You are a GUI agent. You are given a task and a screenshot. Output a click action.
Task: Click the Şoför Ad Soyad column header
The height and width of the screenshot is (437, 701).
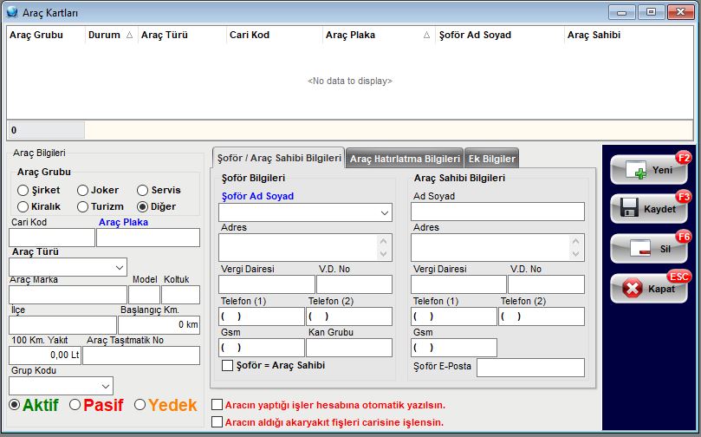(x=500, y=35)
